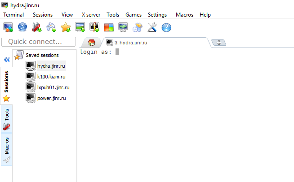Open Settings wrench and screwdriver icon
The height and width of the screenshot is (182, 294).
click(x=152, y=28)
